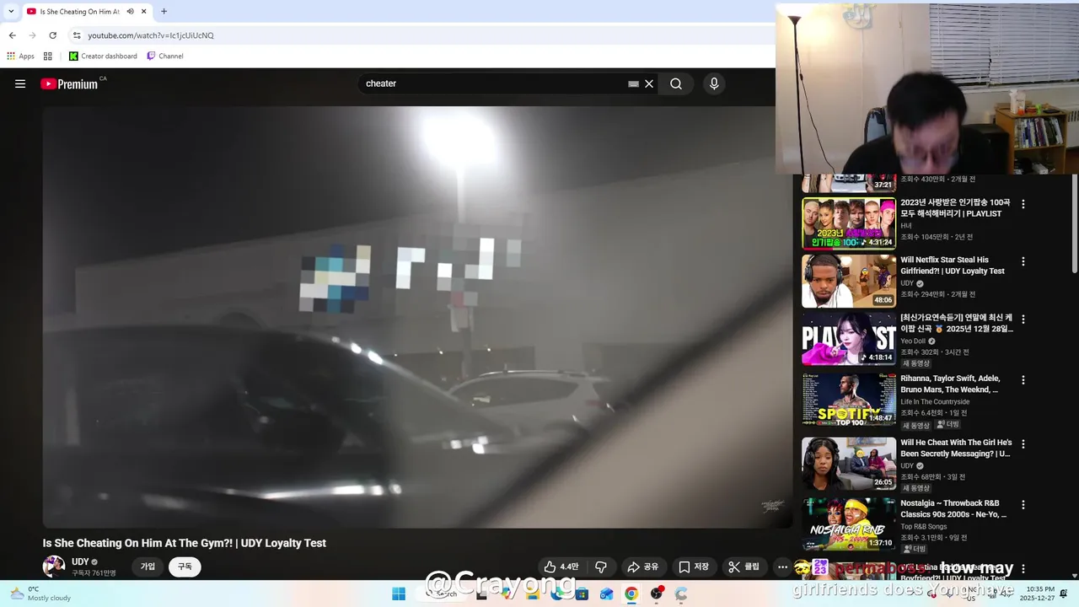The image size is (1079, 607).
Task: Open thumbnail of 2023 인기팝송 PLAYLIST video
Action: 848,223
